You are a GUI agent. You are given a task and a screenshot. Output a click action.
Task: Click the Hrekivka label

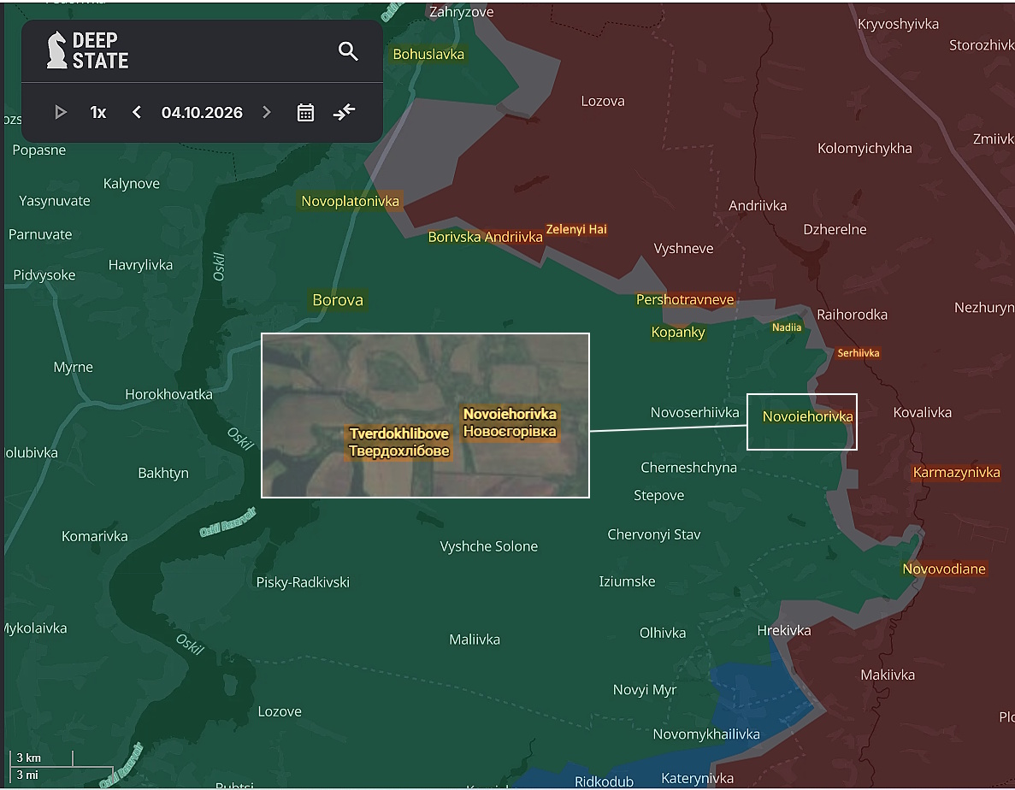pyautogui.click(x=784, y=631)
